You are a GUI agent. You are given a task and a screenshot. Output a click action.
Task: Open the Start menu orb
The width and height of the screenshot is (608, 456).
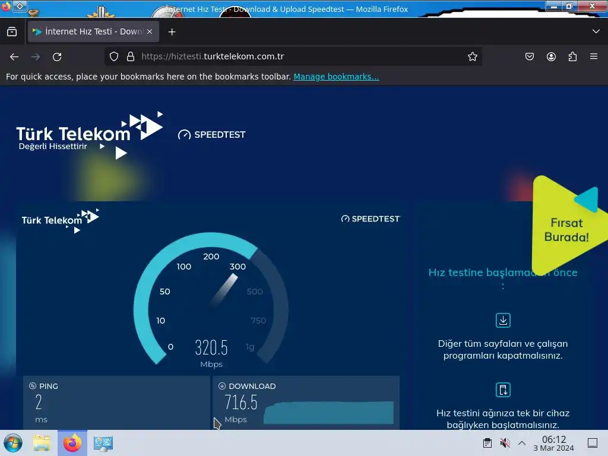pos(13,443)
